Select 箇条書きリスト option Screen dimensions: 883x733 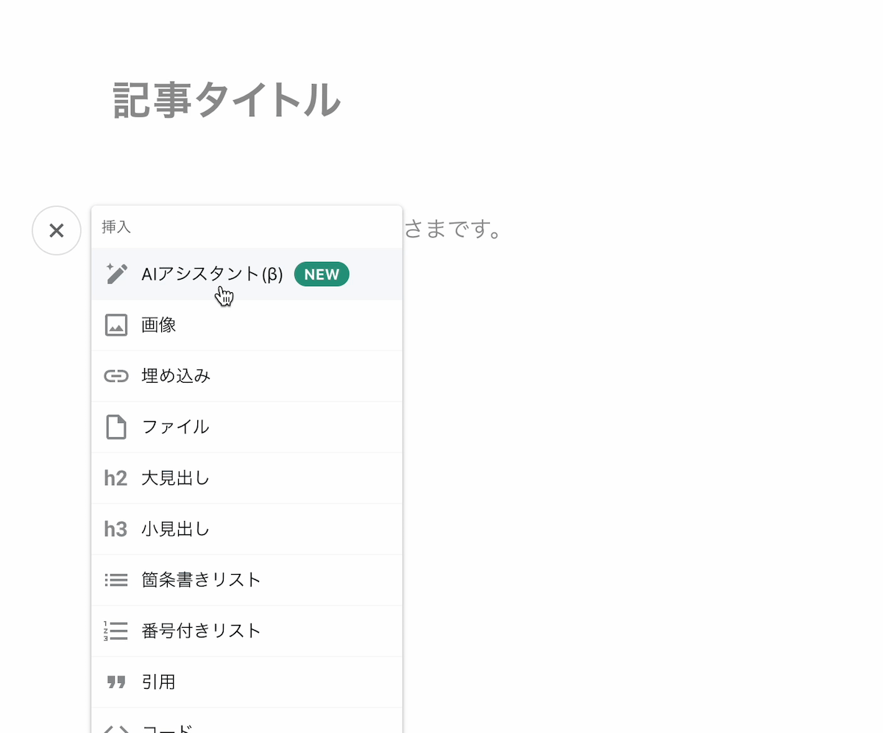point(201,580)
